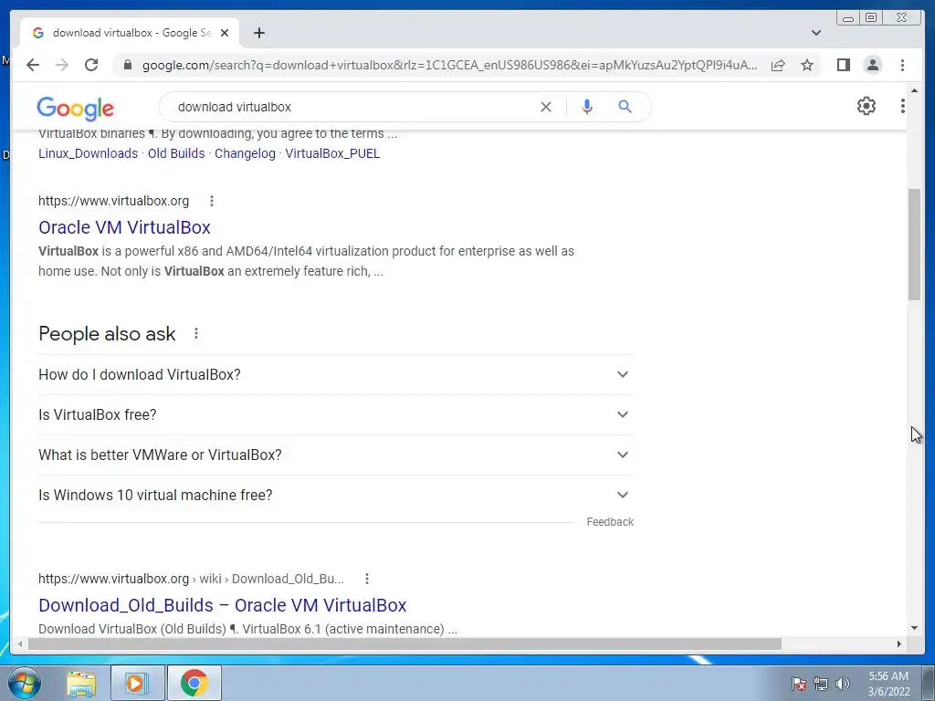Expand How do I download VirtualBox?

pos(336,374)
